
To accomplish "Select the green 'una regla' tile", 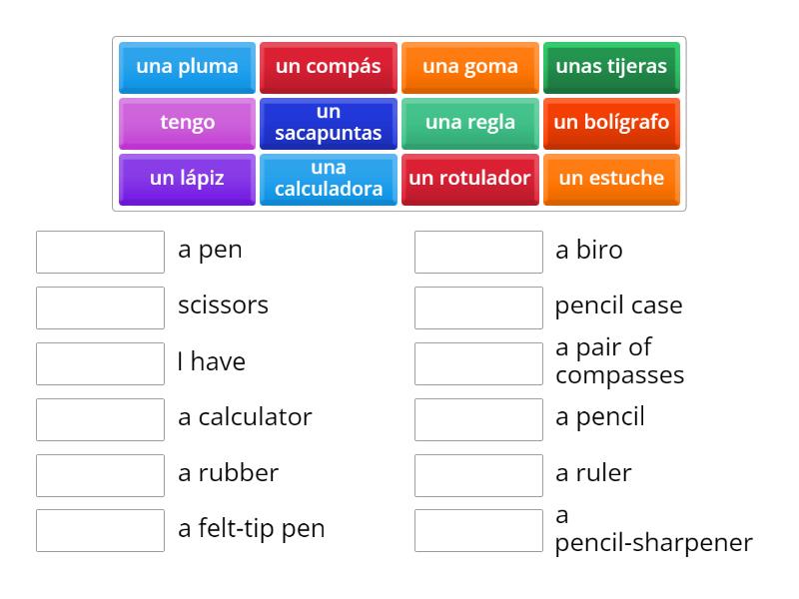I will pyautogui.click(x=469, y=123).
